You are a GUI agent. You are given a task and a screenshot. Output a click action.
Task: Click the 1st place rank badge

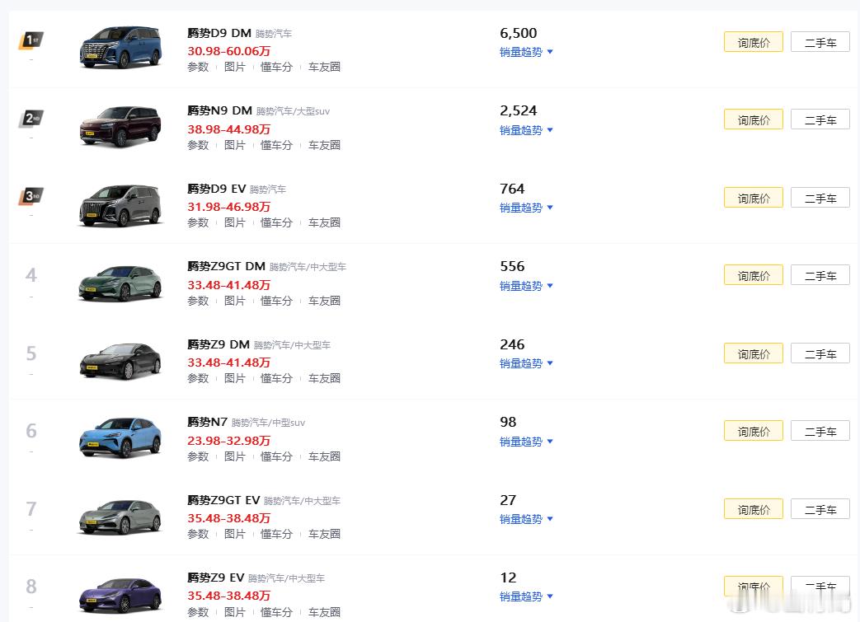click(x=31, y=40)
